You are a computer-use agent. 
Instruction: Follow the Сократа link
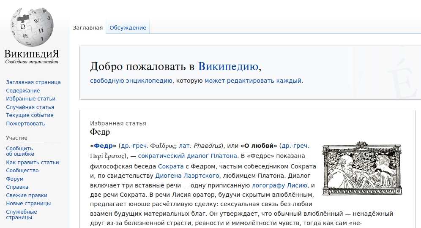coord(171,167)
